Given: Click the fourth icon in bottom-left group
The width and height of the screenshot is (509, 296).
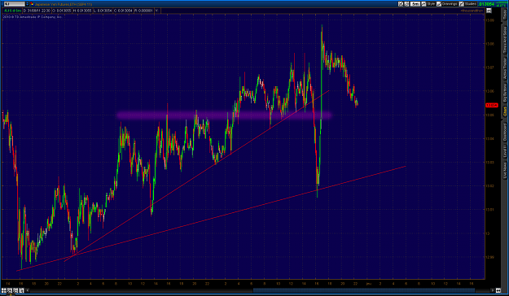Looking at the screenshot, I should (21, 290).
